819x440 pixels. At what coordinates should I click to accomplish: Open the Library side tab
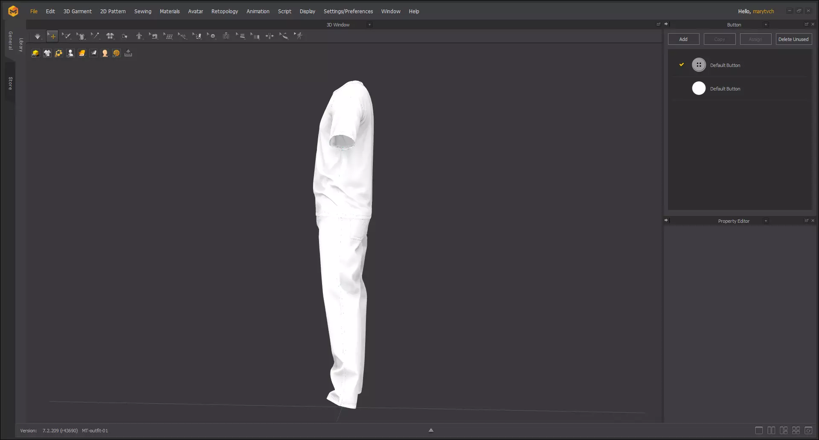21,45
